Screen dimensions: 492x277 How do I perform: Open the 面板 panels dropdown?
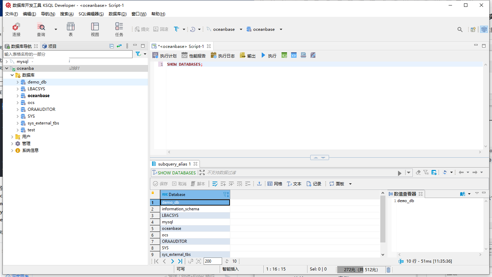(x=340, y=184)
